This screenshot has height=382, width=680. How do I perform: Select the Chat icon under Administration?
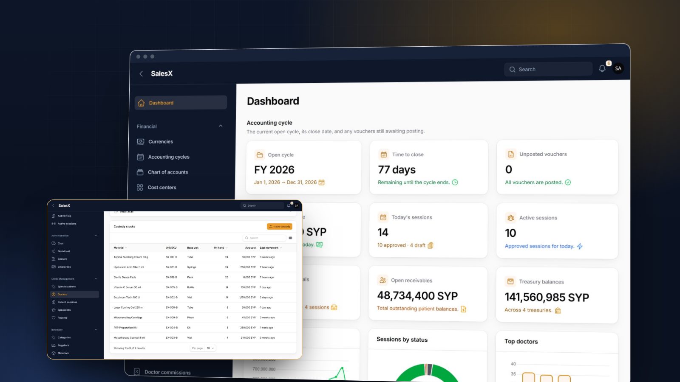tap(54, 243)
